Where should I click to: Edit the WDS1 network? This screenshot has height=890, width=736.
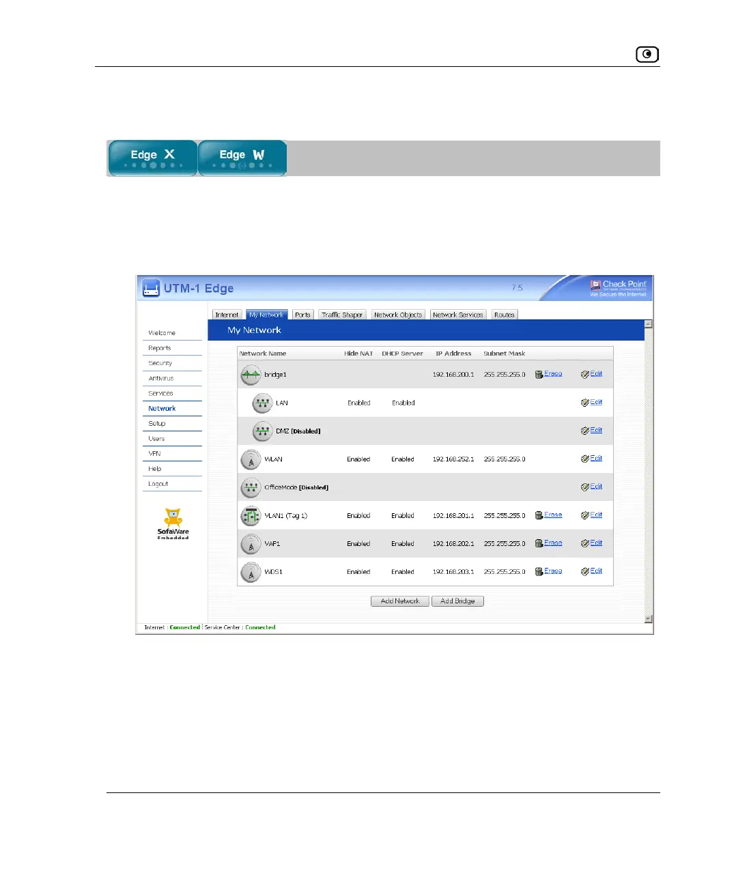[x=592, y=571]
